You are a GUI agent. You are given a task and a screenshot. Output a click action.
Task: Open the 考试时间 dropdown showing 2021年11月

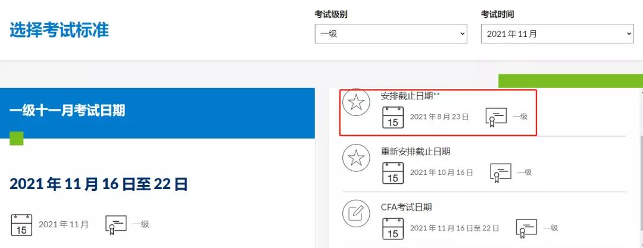click(557, 34)
